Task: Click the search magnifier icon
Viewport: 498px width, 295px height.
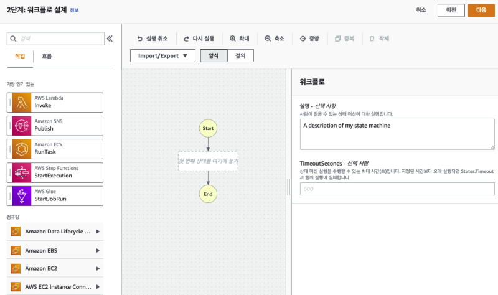Action: point(13,39)
